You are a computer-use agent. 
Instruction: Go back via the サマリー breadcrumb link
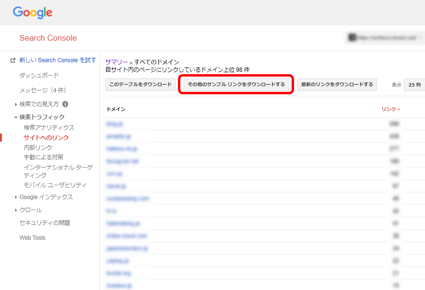(x=116, y=62)
